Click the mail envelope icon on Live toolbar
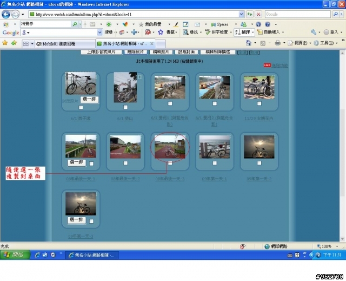Viewport: 346px width, 281px height. [x=197, y=24]
